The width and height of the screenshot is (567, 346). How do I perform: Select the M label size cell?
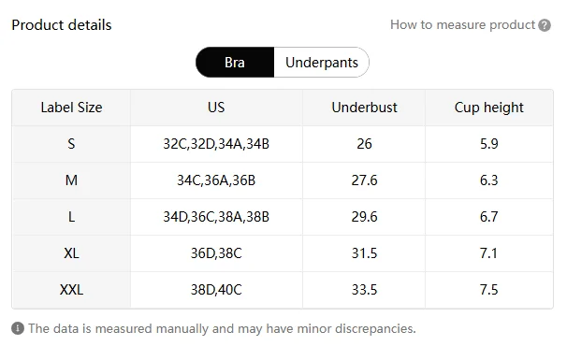tap(71, 180)
